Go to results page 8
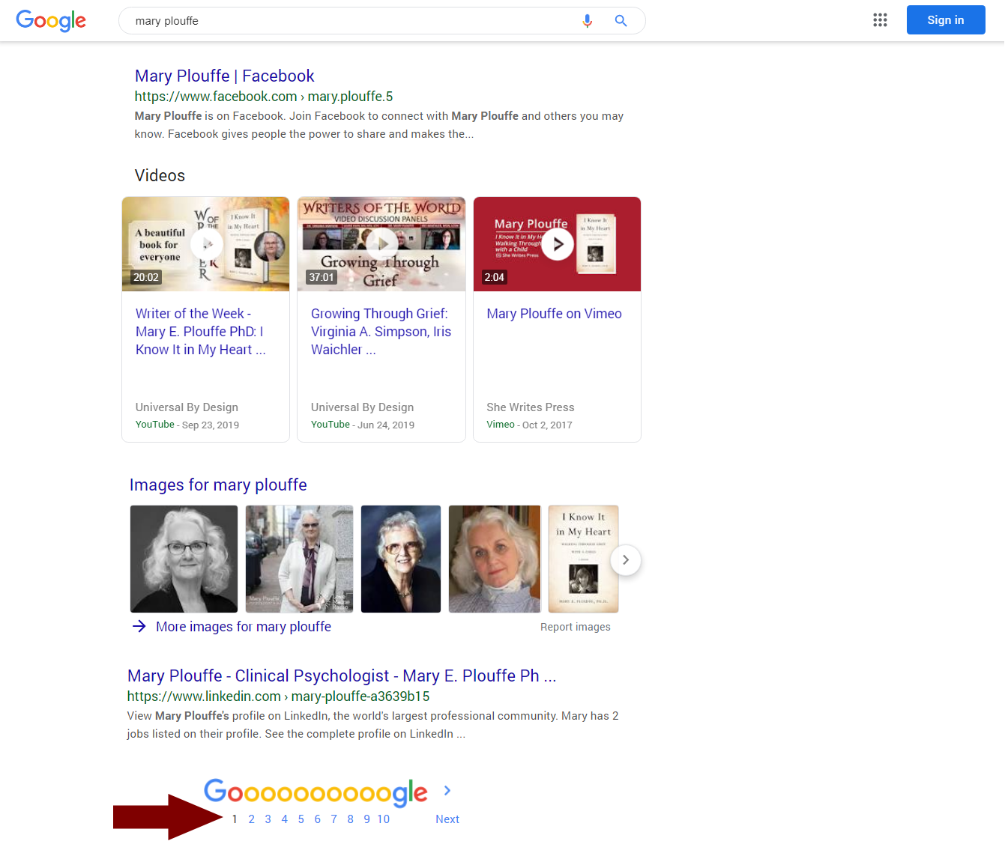The height and width of the screenshot is (853, 1005). point(350,819)
